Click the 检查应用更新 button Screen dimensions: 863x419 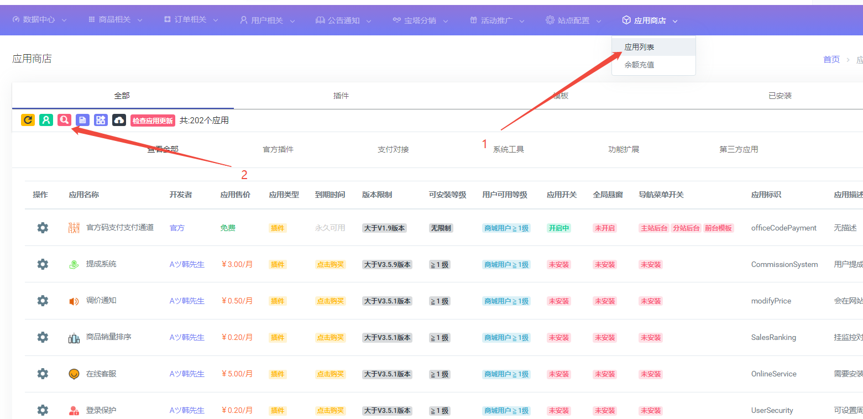153,119
